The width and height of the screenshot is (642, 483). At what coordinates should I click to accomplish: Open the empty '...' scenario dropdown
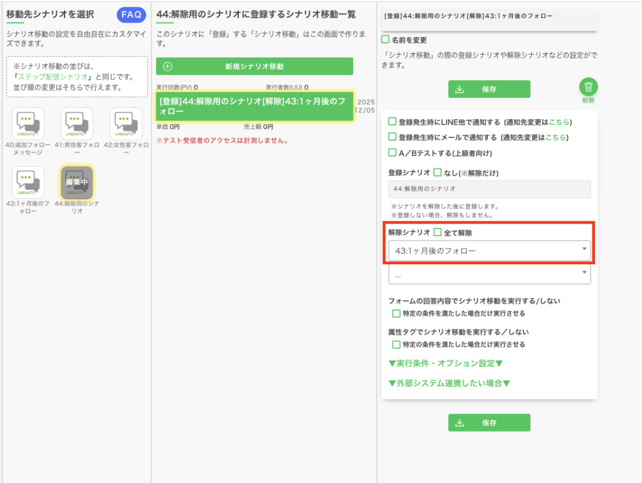tap(489, 274)
